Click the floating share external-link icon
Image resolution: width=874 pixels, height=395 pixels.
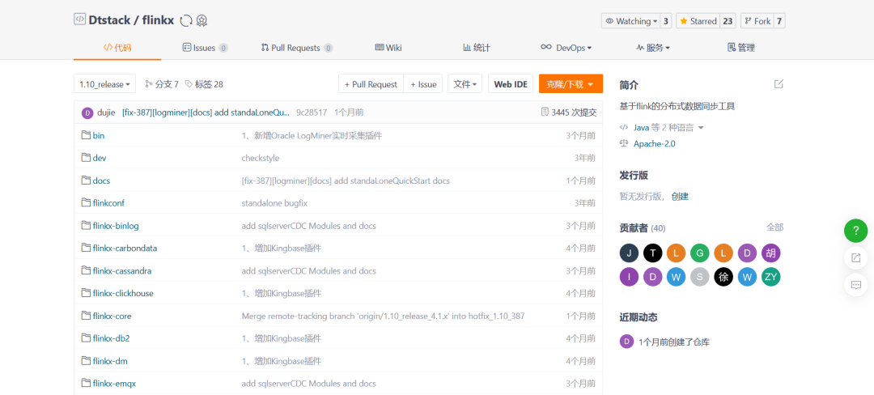coord(855,258)
